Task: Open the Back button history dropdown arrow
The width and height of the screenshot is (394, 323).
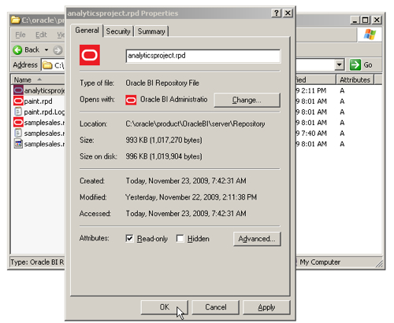Action: (x=46, y=50)
